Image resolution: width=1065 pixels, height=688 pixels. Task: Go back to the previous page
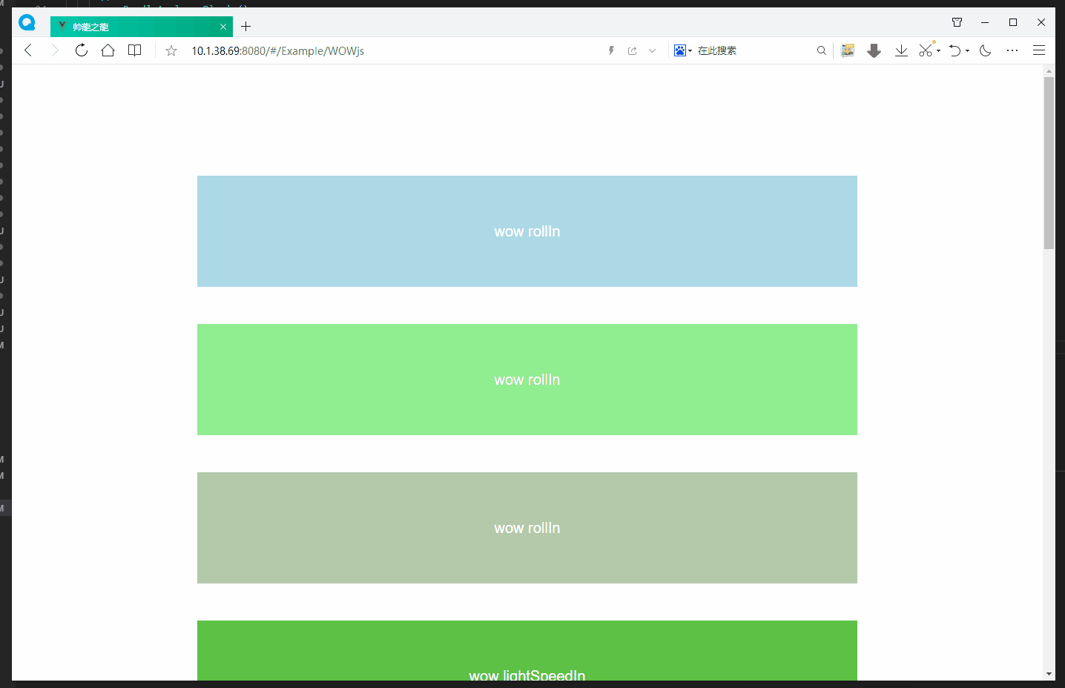click(x=28, y=50)
